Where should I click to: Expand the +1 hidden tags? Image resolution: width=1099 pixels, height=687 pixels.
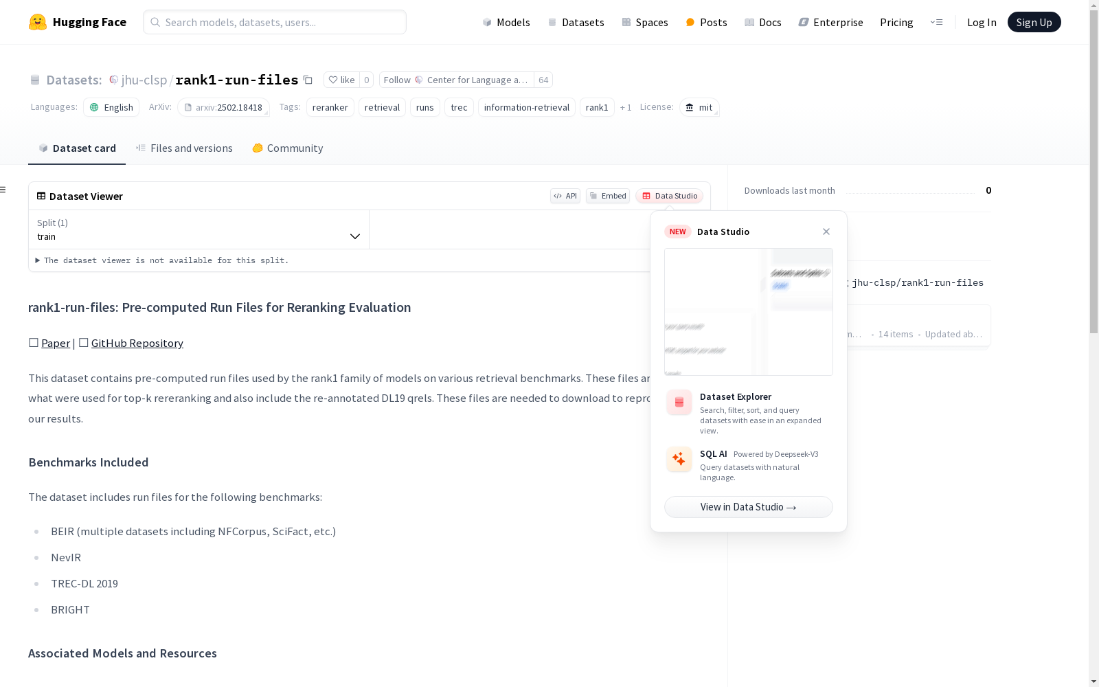tap(626, 108)
